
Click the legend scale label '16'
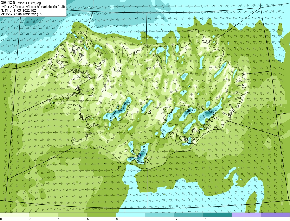234,219
